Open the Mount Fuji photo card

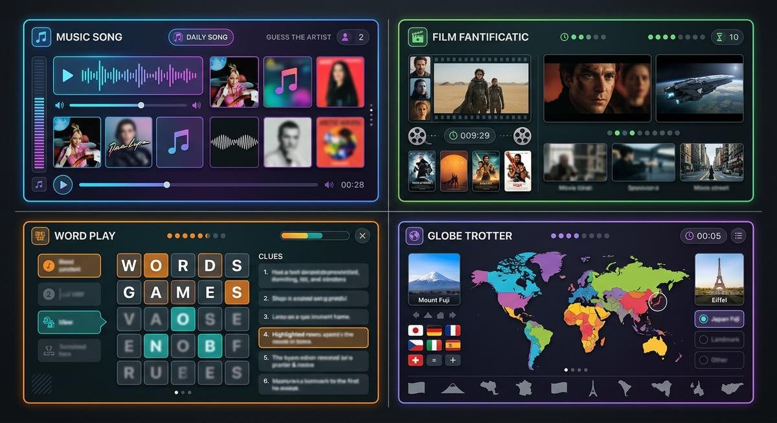pyautogui.click(x=434, y=279)
